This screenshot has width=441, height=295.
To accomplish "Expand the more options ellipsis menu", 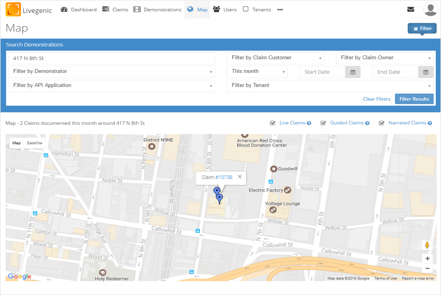I will pos(280,9).
